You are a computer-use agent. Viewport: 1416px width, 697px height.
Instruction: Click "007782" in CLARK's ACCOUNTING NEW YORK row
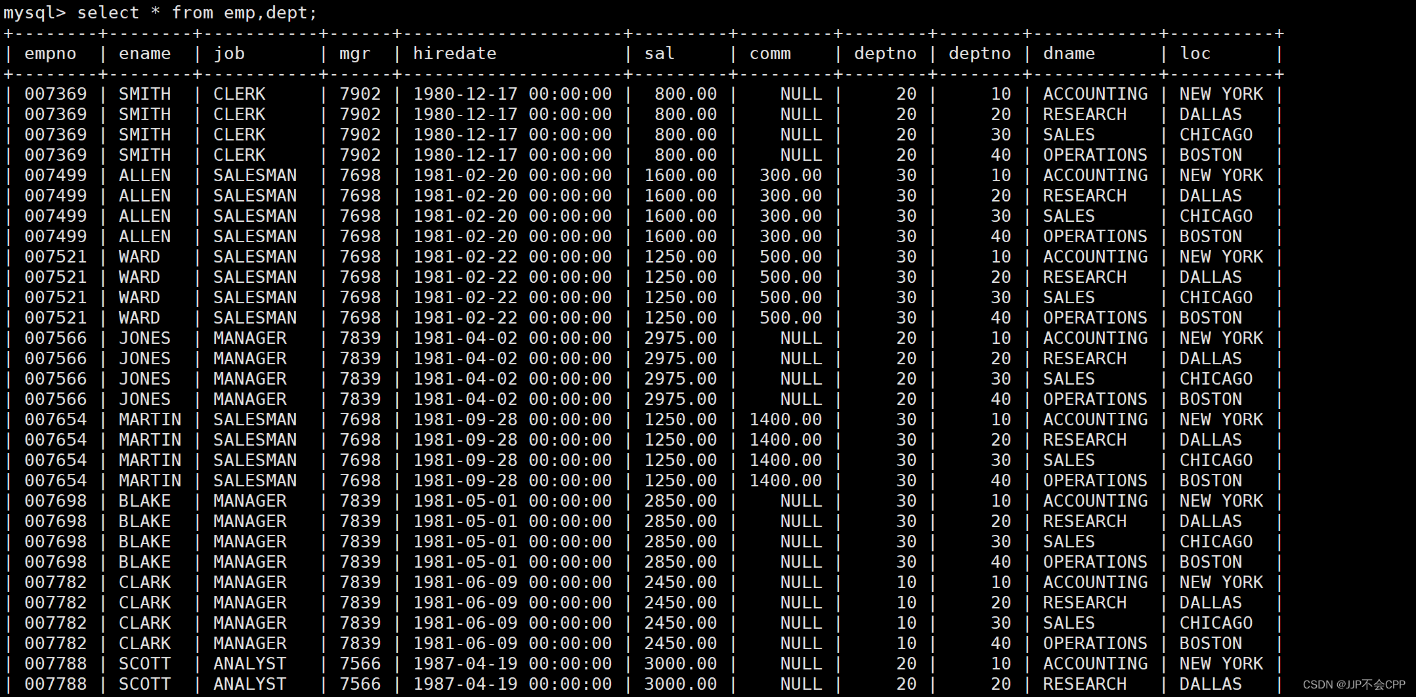coord(56,582)
